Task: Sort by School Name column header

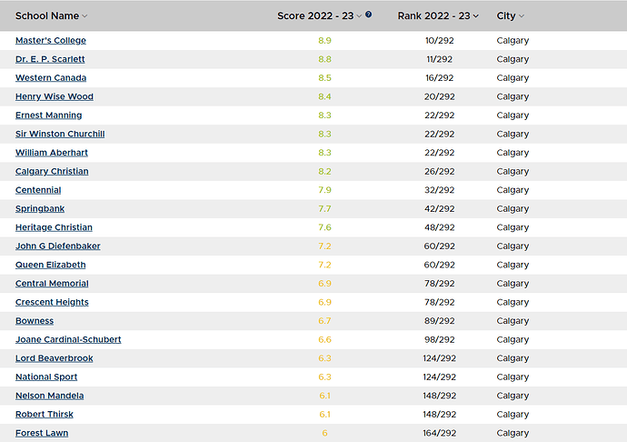Action: point(51,16)
